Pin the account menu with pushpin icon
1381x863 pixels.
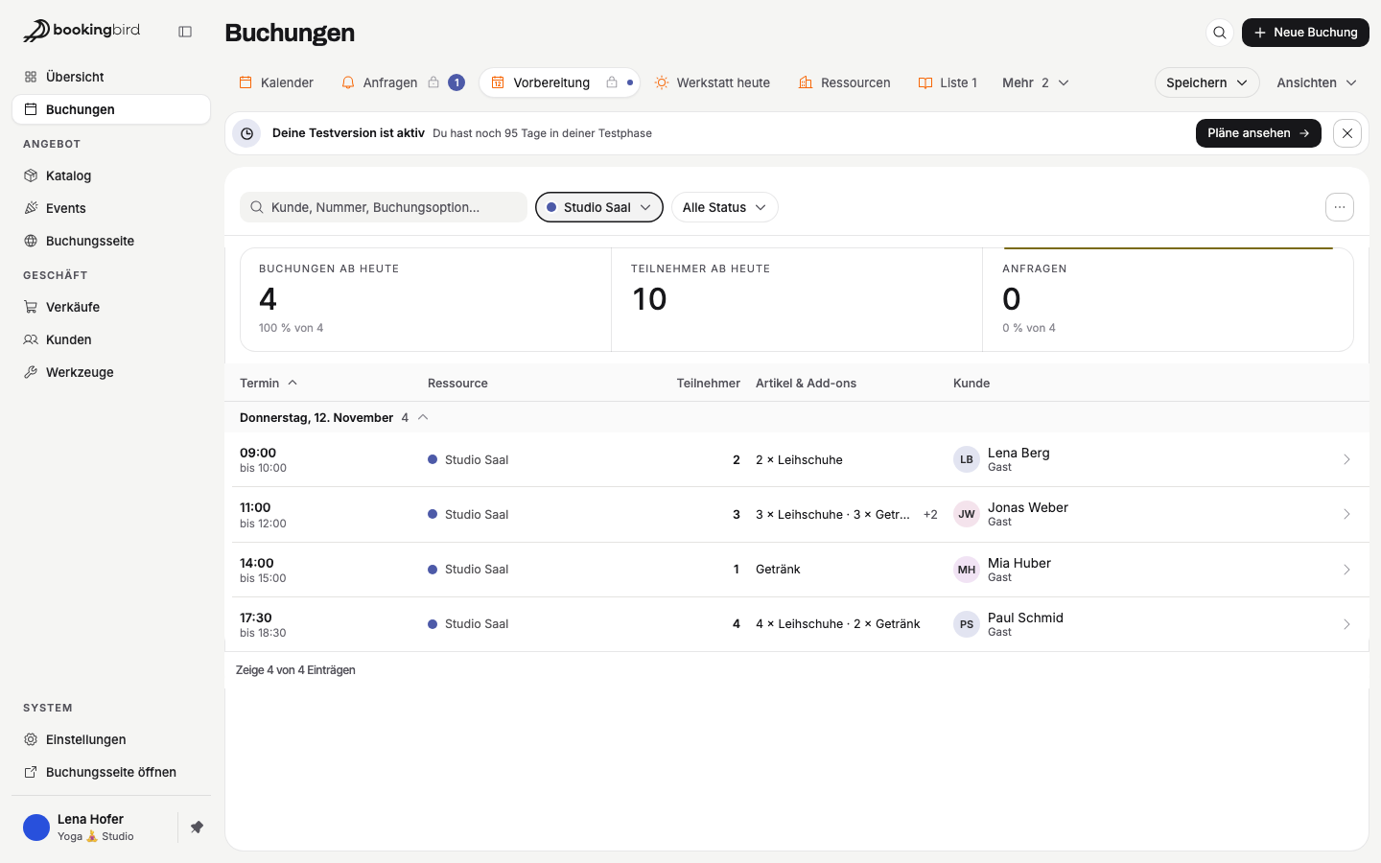[x=197, y=827]
